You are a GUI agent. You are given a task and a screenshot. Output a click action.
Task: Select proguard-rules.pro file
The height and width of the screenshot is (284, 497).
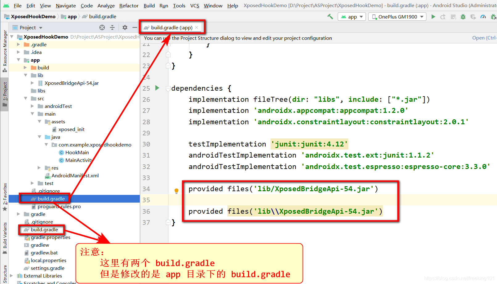tap(59, 206)
